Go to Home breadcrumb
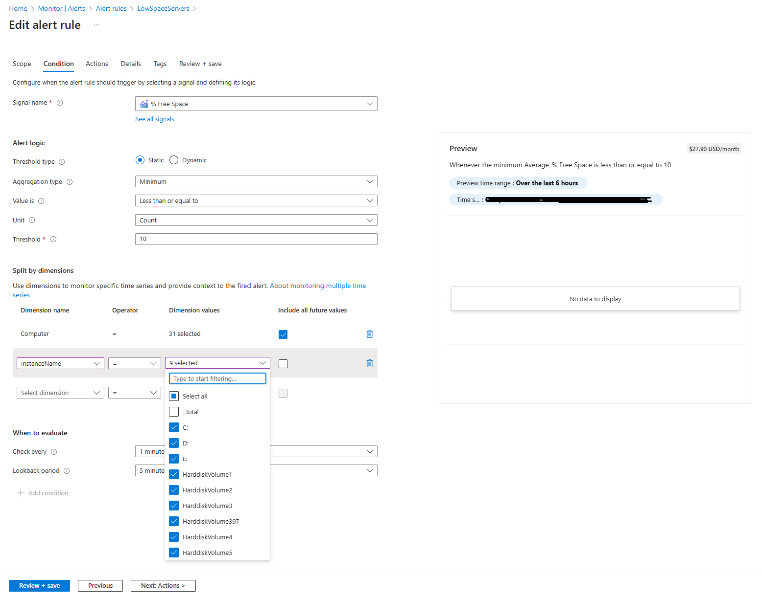Image resolution: width=762 pixels, height=598 pixels. coord(18,9)
